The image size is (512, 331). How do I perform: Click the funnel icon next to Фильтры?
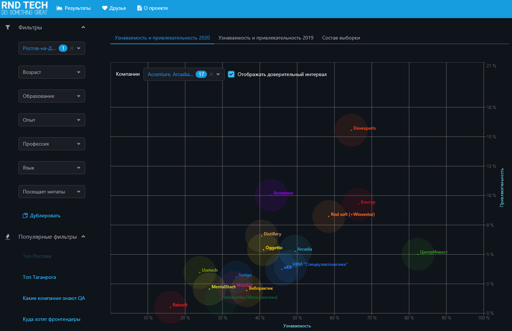[8, 27]
